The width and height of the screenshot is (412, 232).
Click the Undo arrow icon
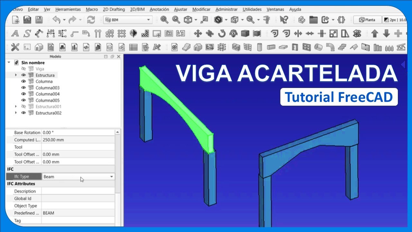click(x=57, y=20)
